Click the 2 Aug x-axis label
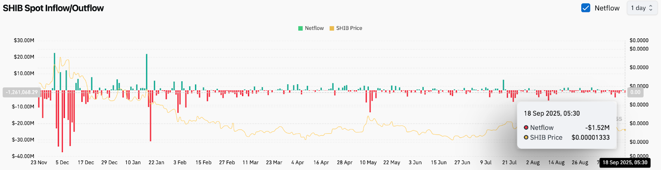 [x=533, y=163]
